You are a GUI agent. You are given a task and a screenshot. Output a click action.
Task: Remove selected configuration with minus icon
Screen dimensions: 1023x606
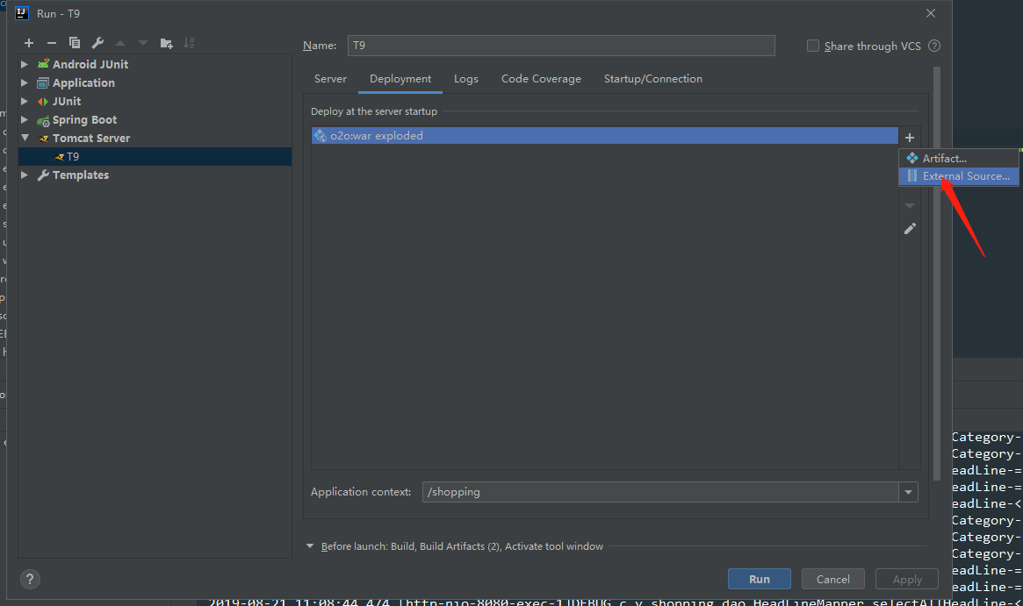click(x=52, y=43)
